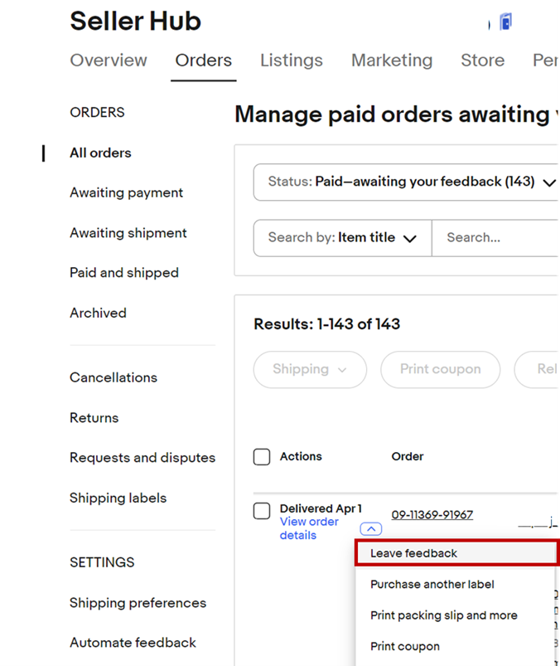
Task: Open order number 09-11369-91967
Action: tap(432, 515)
